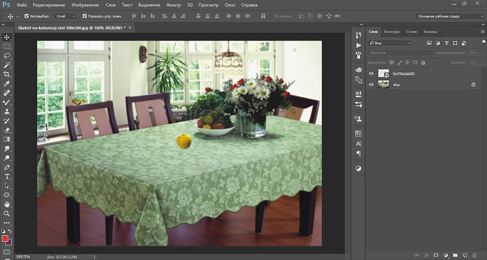Toggle the Автовыбор checkbox
This screenshot has height=260, width=487.
point(27,16)
